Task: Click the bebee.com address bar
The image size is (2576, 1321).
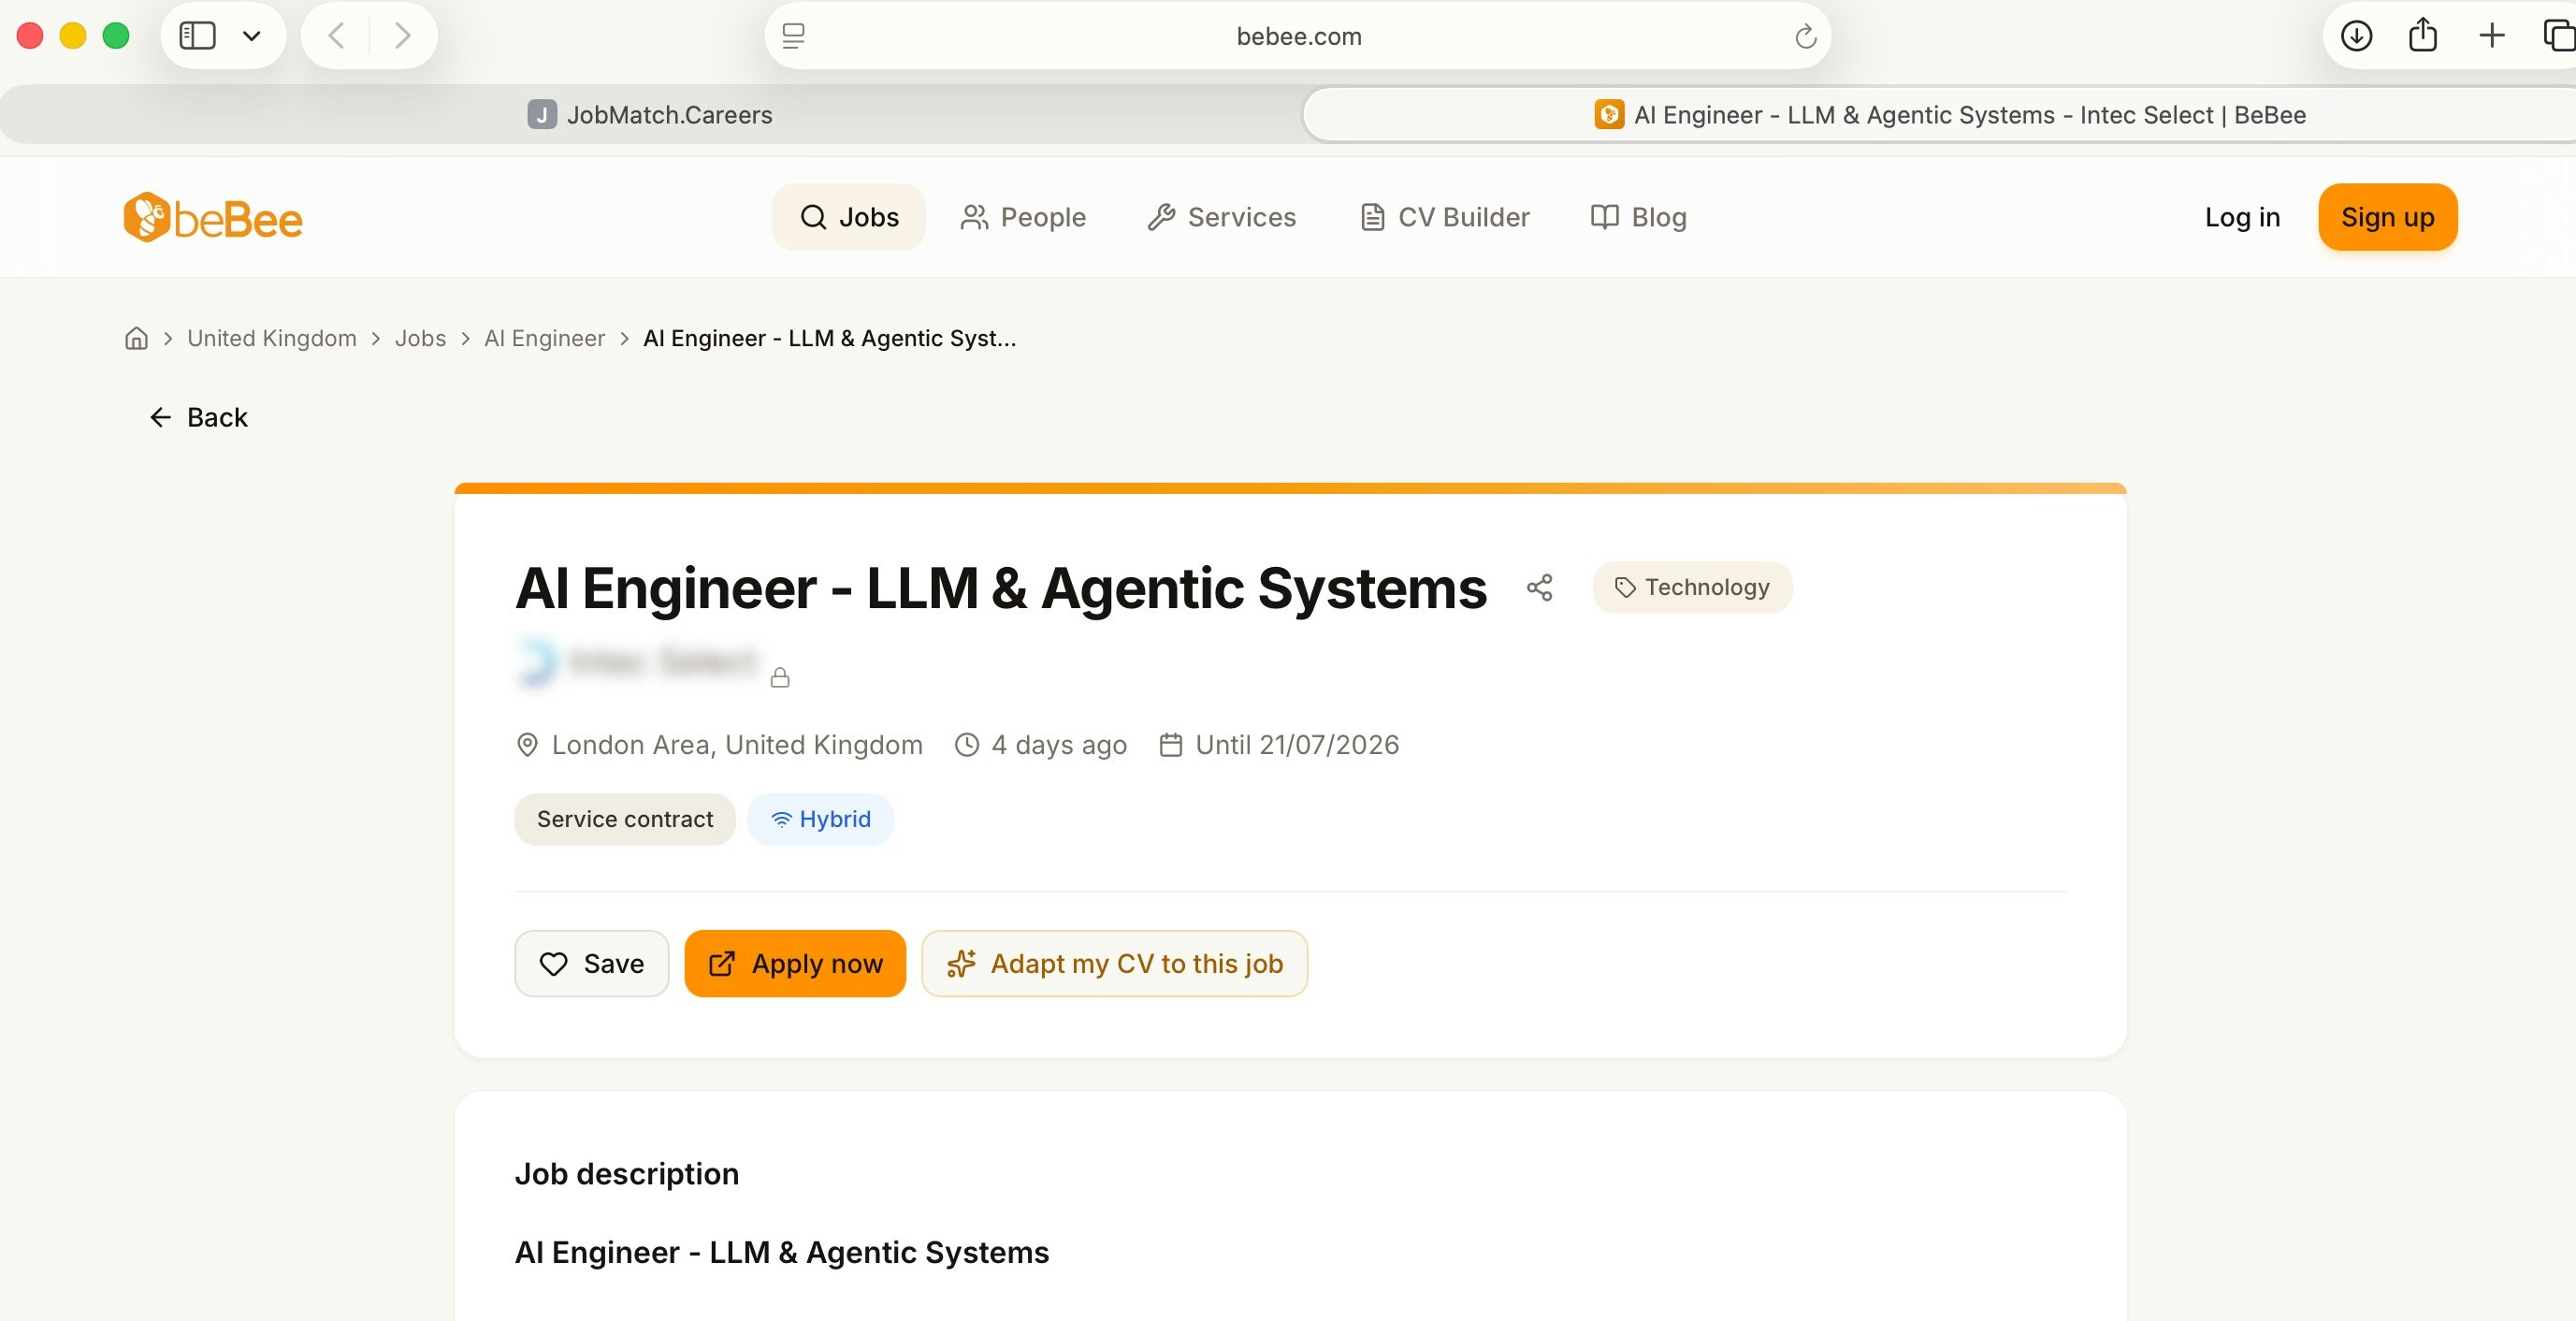Action: point(1298,36)
